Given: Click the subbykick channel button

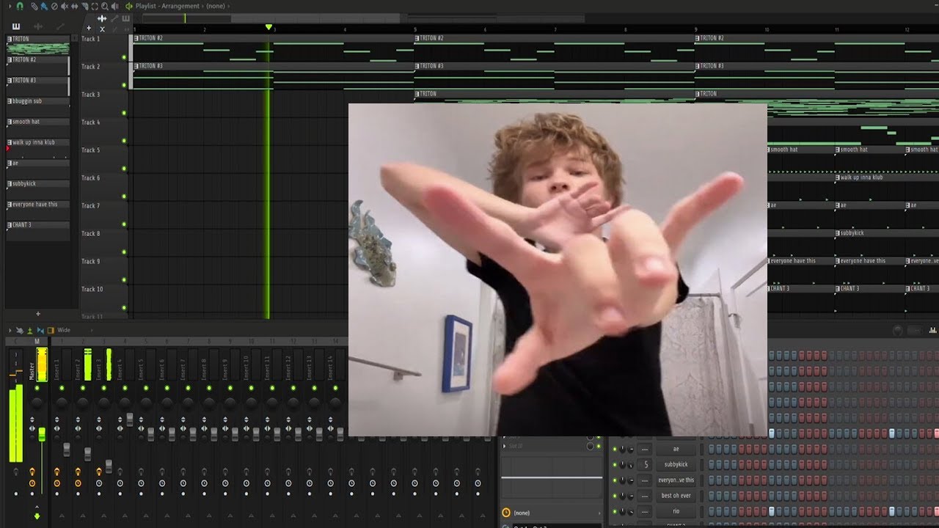Looking at the screenshot, I should 676,464.
